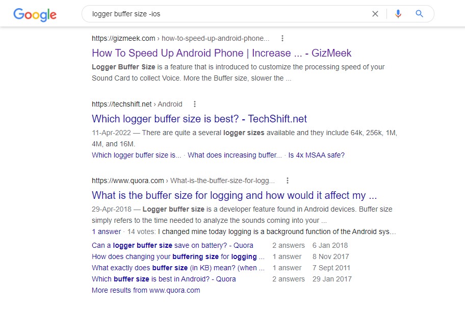
Task: Open options menu for Quora result
Action: tap(288, 181)
